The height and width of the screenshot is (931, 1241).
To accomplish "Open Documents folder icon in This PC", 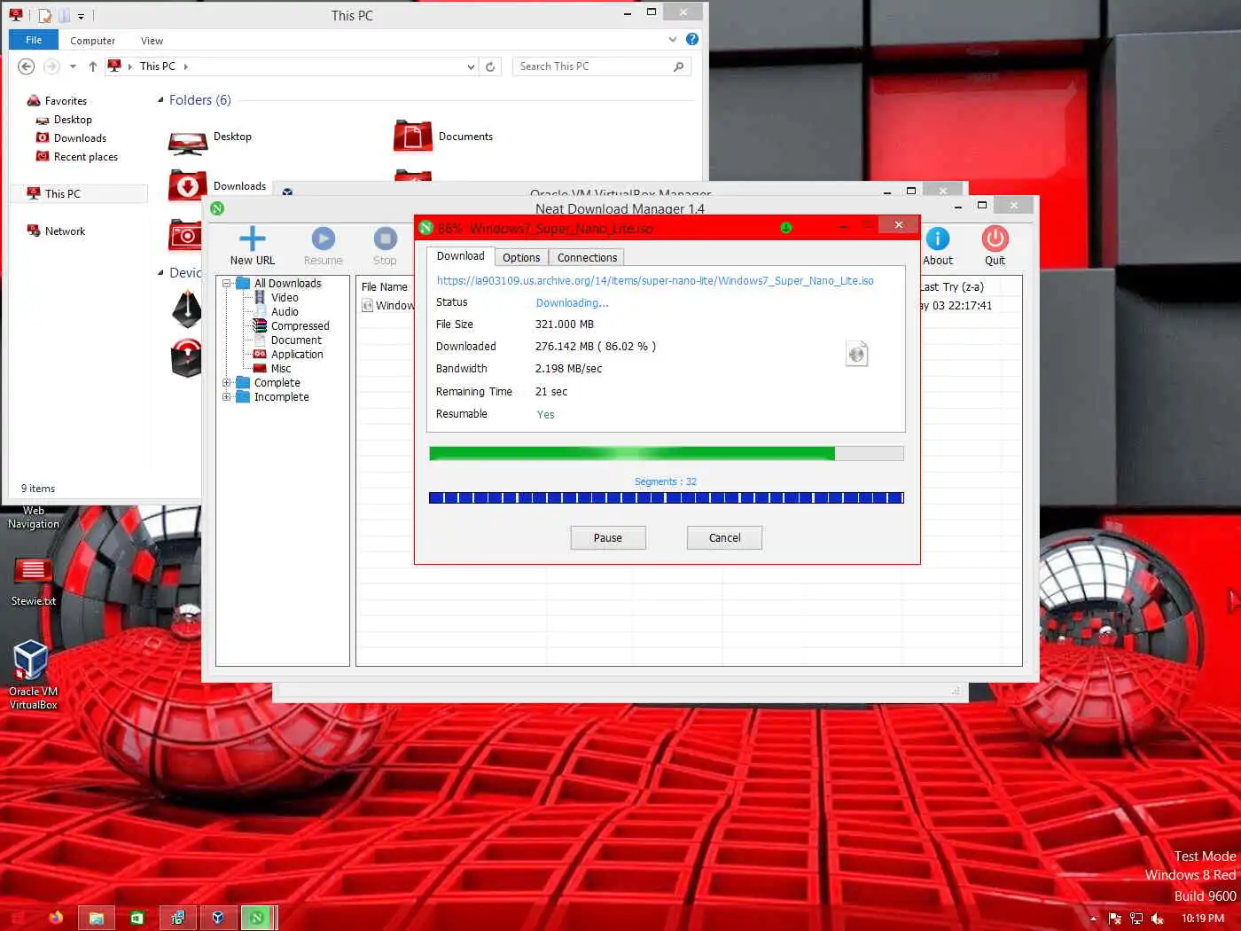I will tap(412, 136).
